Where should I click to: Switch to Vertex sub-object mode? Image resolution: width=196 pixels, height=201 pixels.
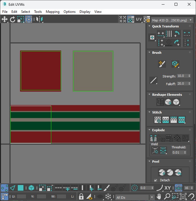coord(5,188)
